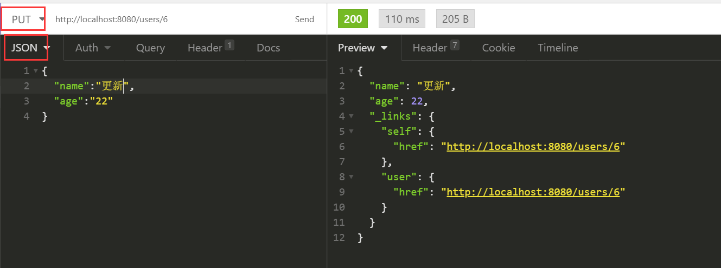Open the Preview mode dropdown
The height and width of the screenshot is (268, 721).
click(363, 48)
